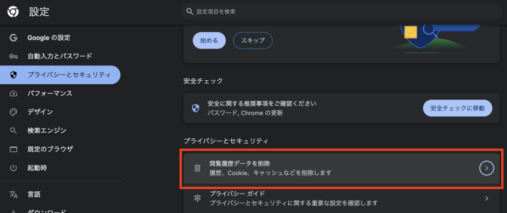Click the trash can icon

click(x=197, y=168)
